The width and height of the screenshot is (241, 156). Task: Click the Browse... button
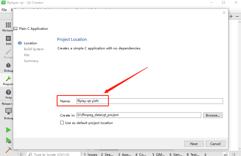click(213, 115)
